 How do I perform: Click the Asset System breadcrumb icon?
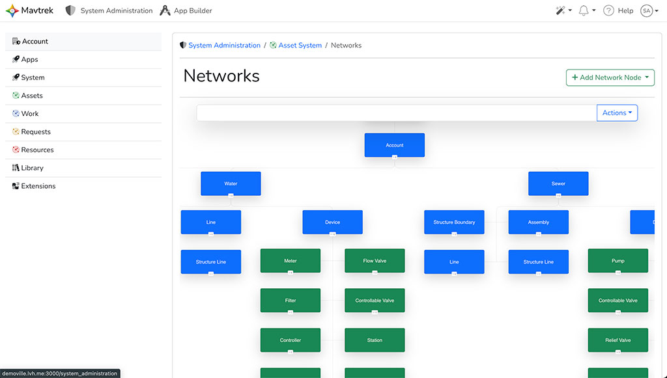[273, 46]
